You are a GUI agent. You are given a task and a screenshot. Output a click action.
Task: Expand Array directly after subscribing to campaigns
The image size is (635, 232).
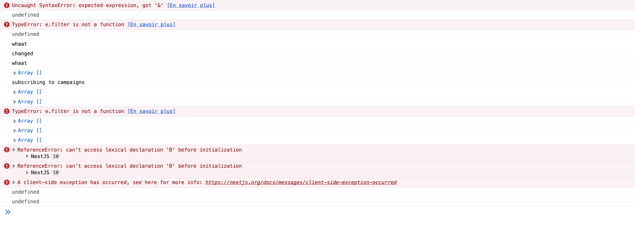(x=15, y=92)
